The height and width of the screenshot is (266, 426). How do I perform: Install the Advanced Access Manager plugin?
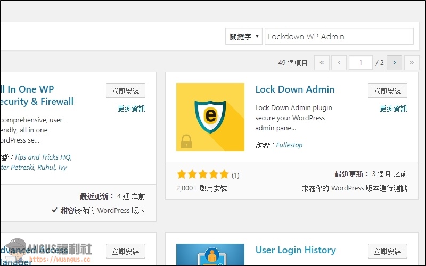click(x=125, y=252)
